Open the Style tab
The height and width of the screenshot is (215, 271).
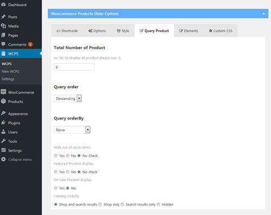(123, 31)
